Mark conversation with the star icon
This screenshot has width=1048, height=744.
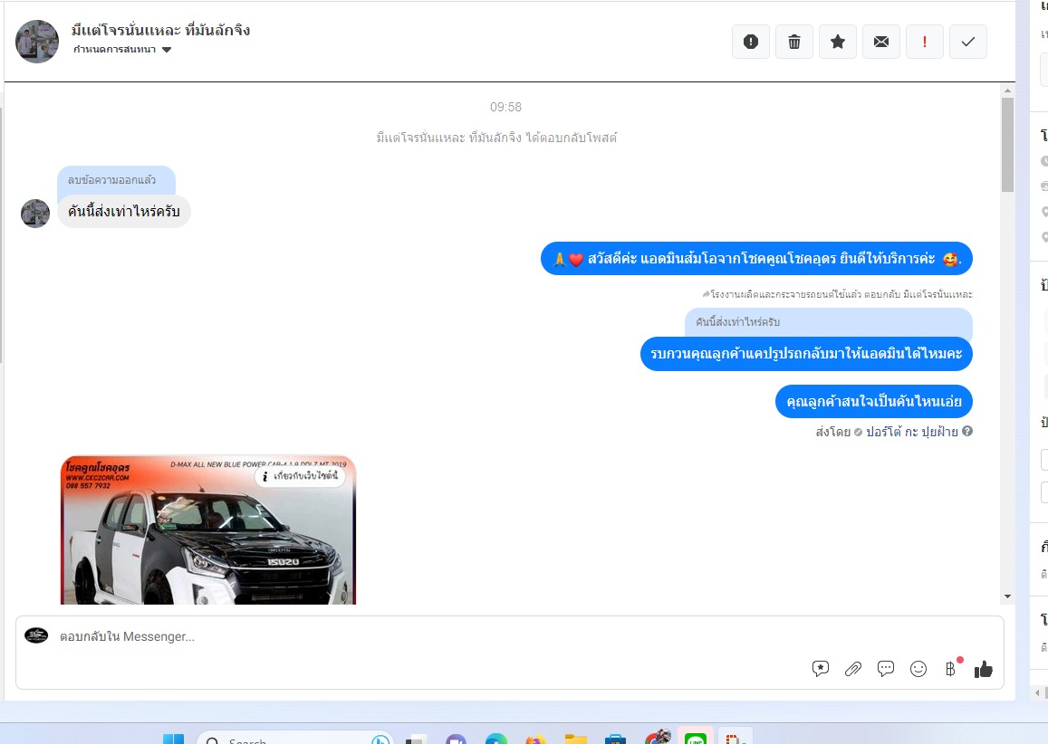838,42
